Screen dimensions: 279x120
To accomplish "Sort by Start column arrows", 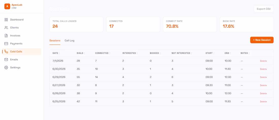I will pos(214,53).
